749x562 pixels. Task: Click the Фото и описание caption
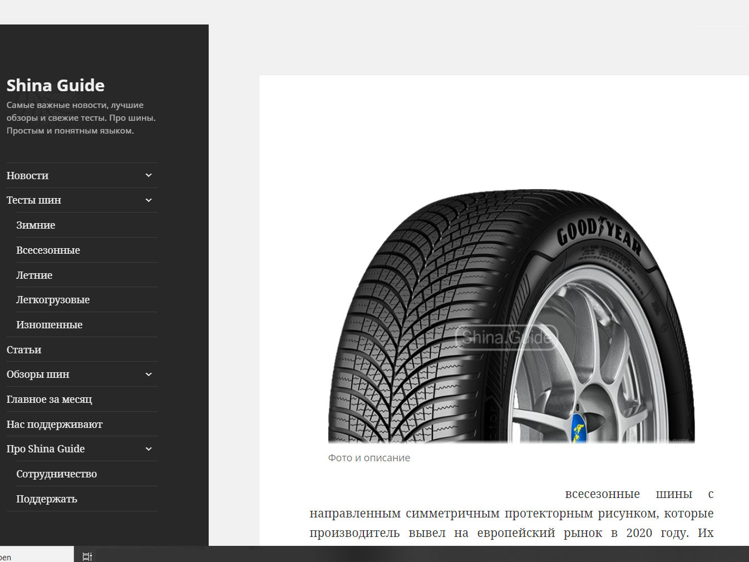click(x=369, y=458)
